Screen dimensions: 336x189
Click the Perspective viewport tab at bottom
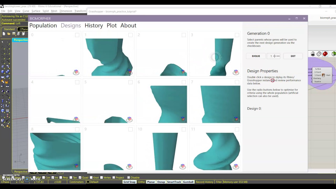pyautogui.click(x=21, y=172)
